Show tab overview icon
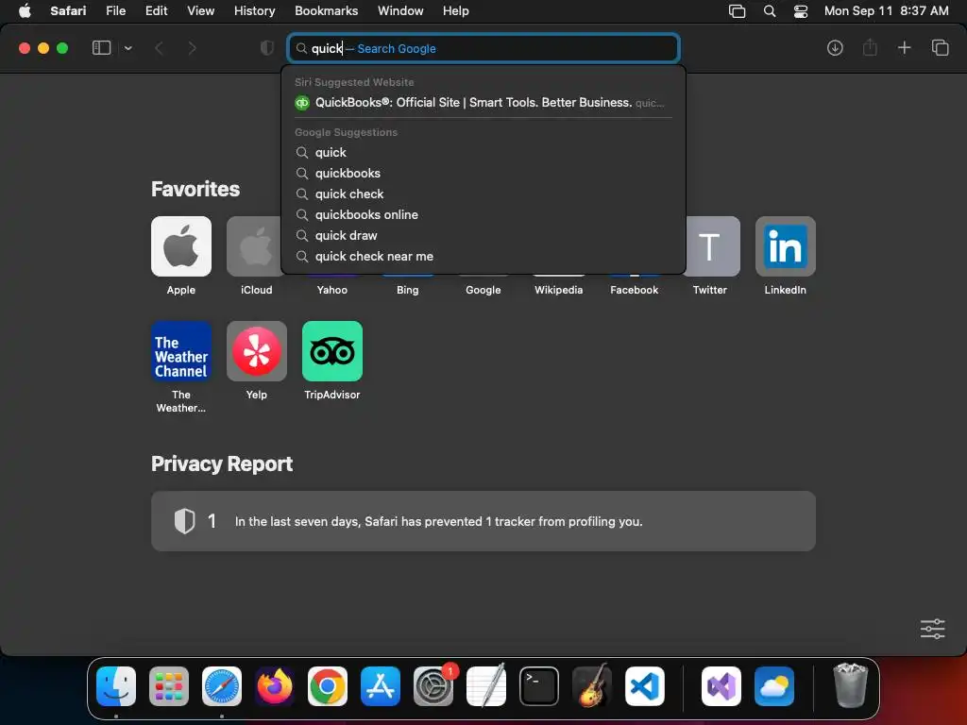This screenshot has width=967, height=725. coord(940,47)
